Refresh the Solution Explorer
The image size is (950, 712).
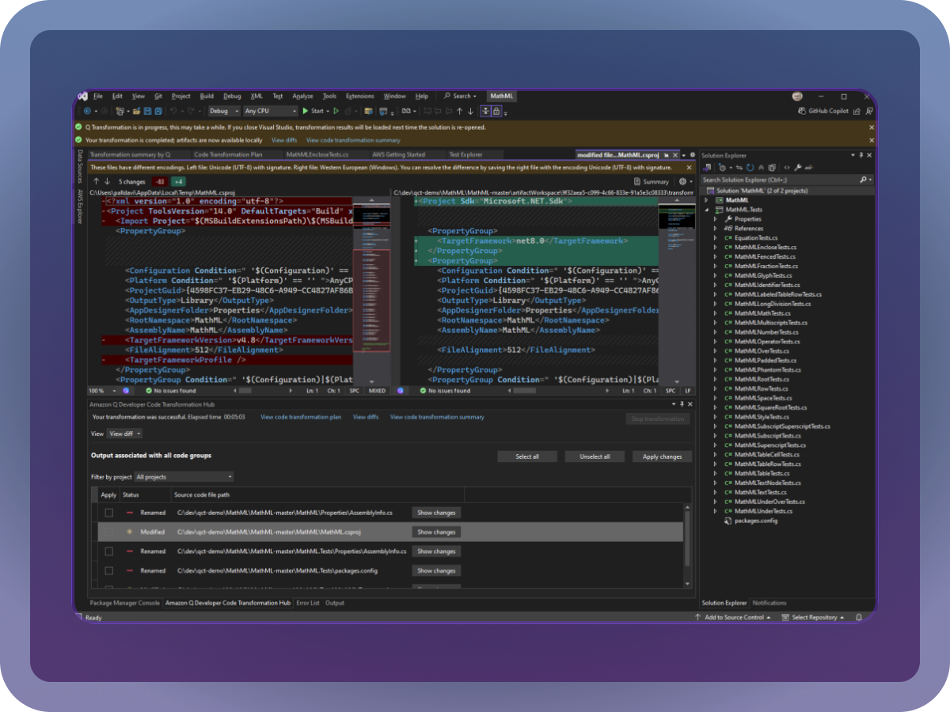[749, 167]
